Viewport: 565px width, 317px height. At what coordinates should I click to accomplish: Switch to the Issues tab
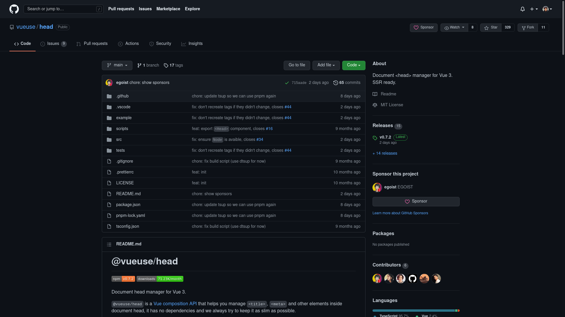tap(53, 44)
